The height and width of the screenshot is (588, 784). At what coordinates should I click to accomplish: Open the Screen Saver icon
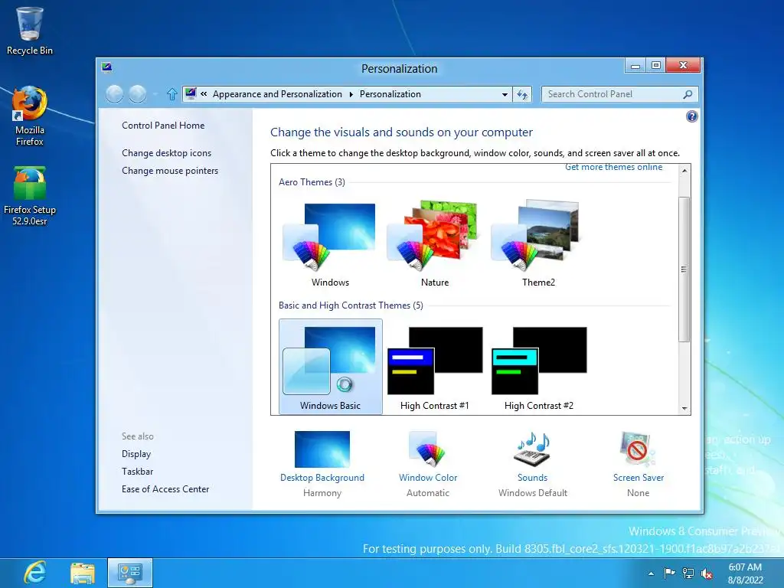[x=638, y=449]
